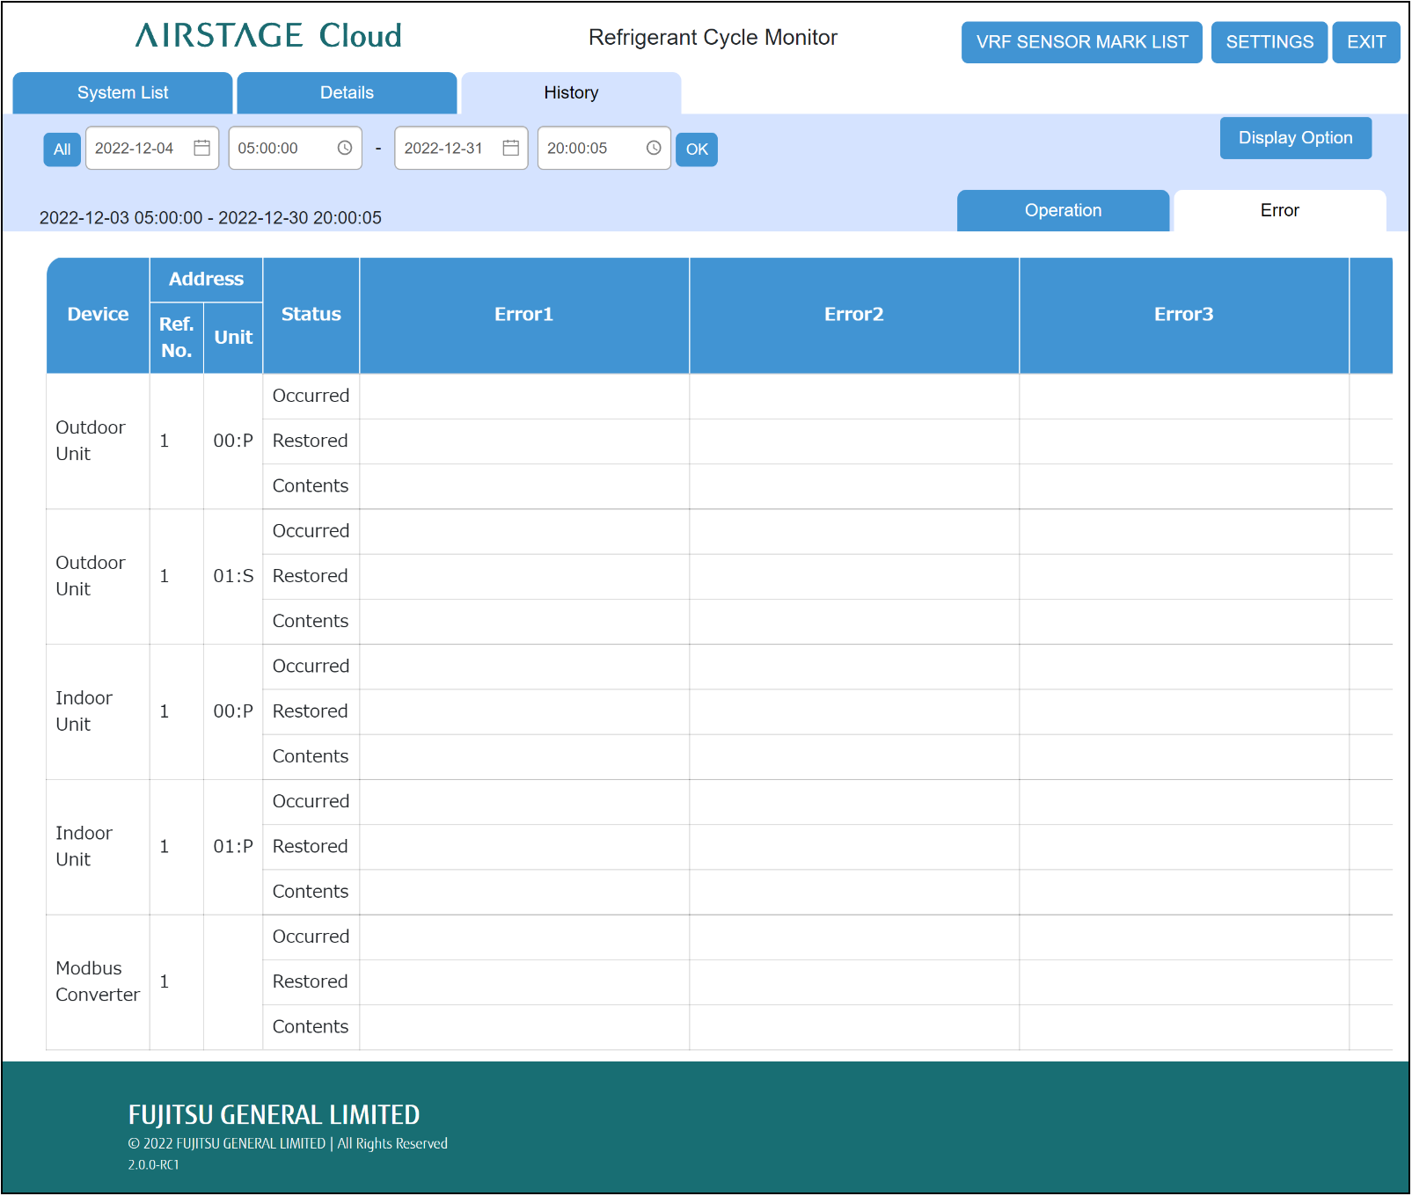This screenshot has width=1412, height=1196.
Task: Open the start date calendar picker icon
Action: (x=201, y=148)
